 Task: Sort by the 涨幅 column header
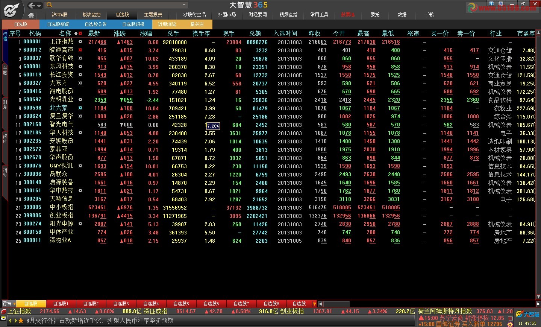point(146,33)
